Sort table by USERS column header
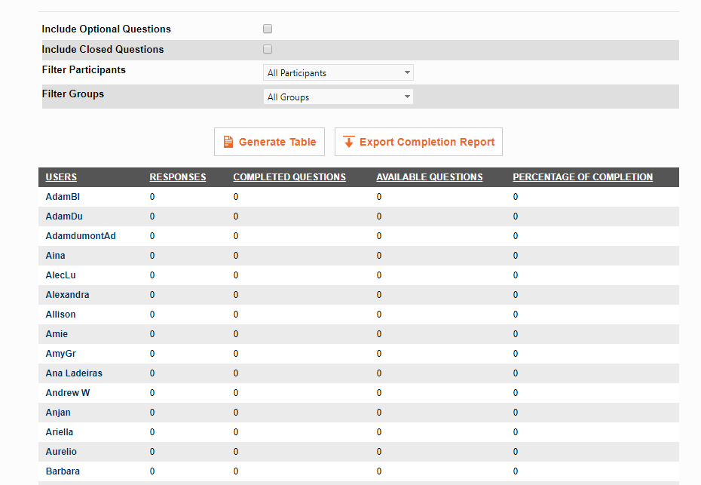This screenshot has width=701, height=485. [x=61, y=177]
